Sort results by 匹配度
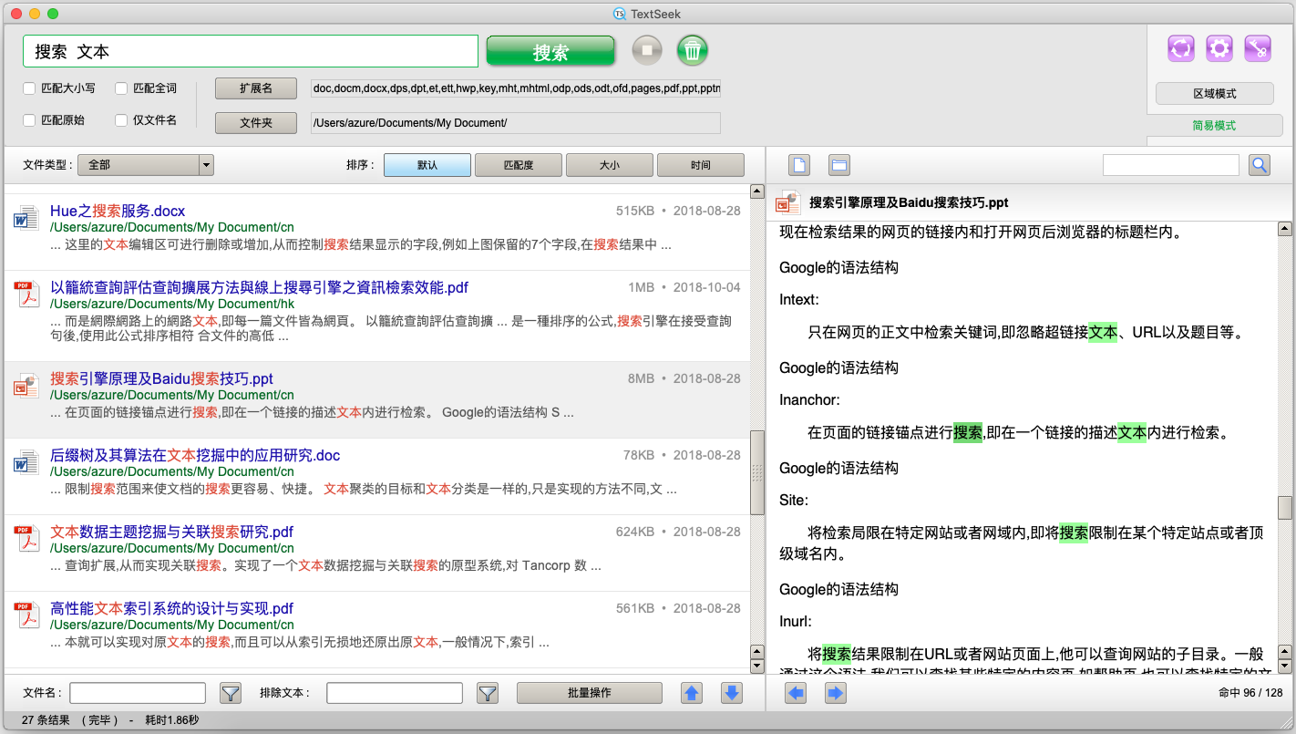Viewport: 1296px width, 734px height. point(518,165)
